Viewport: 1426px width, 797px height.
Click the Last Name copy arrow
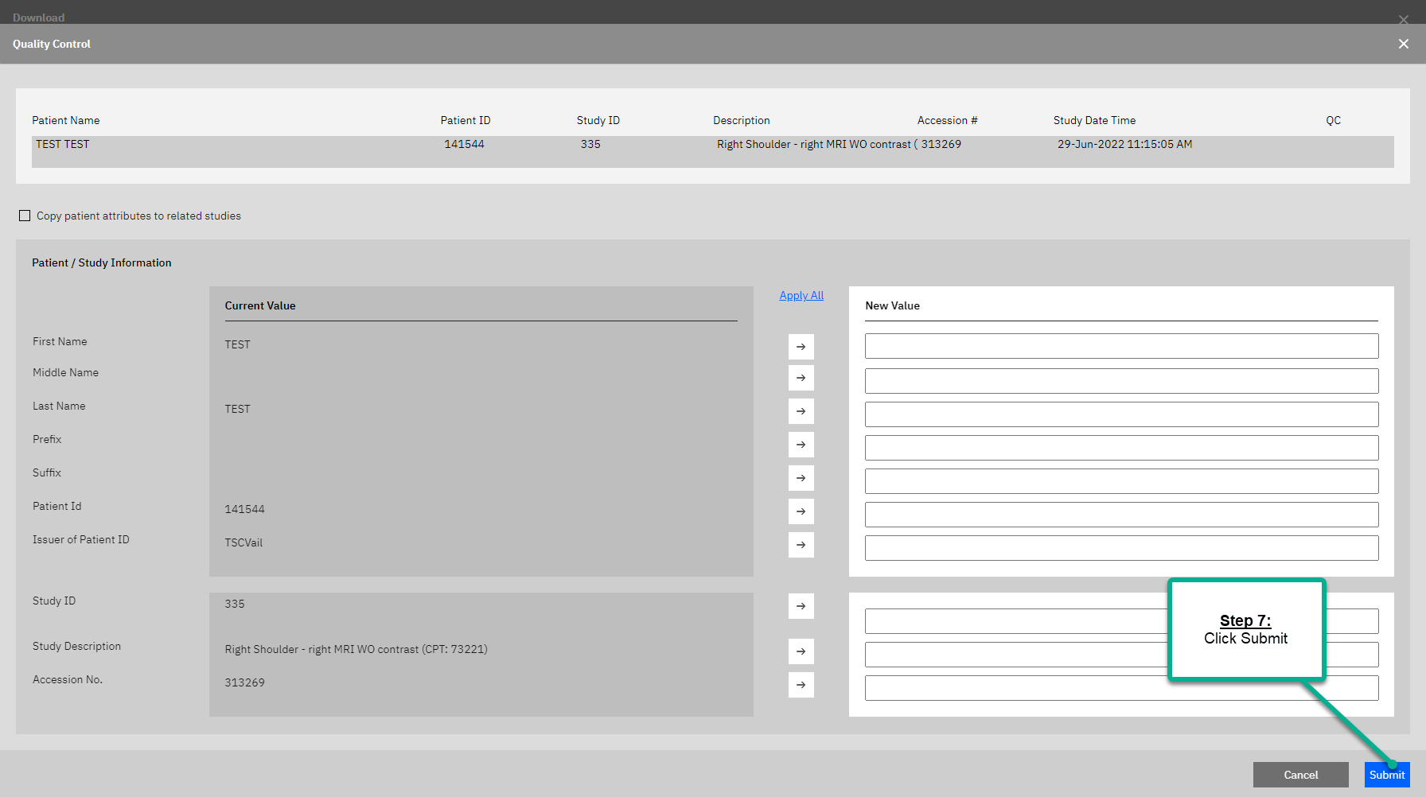[801, 411]
